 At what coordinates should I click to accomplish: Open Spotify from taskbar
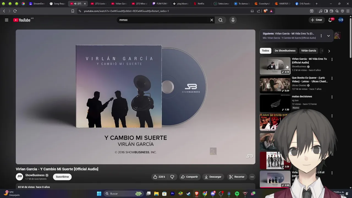237,194
